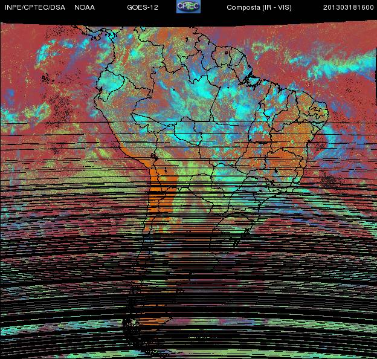This screenshot has height=359, width=377.
Task: Click the 201303181600 timestamp
Action: point(349,7)
